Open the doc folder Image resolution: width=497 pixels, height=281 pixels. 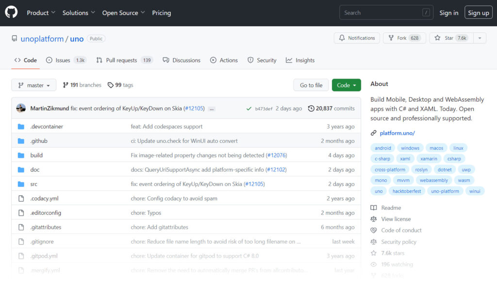(35, 170)
